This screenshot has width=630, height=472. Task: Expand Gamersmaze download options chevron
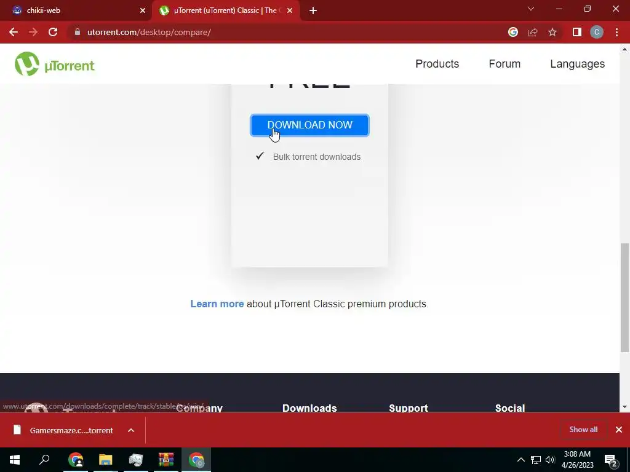click(x=131, y=430)
